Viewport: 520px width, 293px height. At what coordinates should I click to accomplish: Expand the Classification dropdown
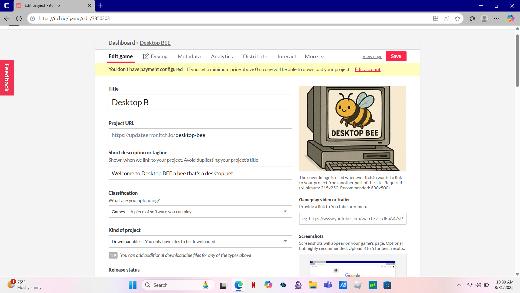200,212
